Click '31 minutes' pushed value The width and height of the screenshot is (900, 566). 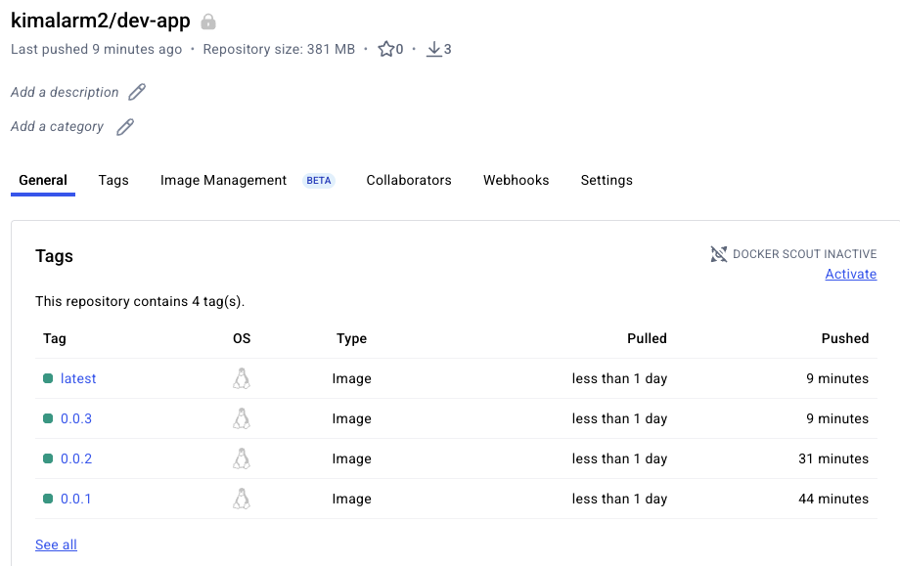pyautogui.click(x=833, y=458)
